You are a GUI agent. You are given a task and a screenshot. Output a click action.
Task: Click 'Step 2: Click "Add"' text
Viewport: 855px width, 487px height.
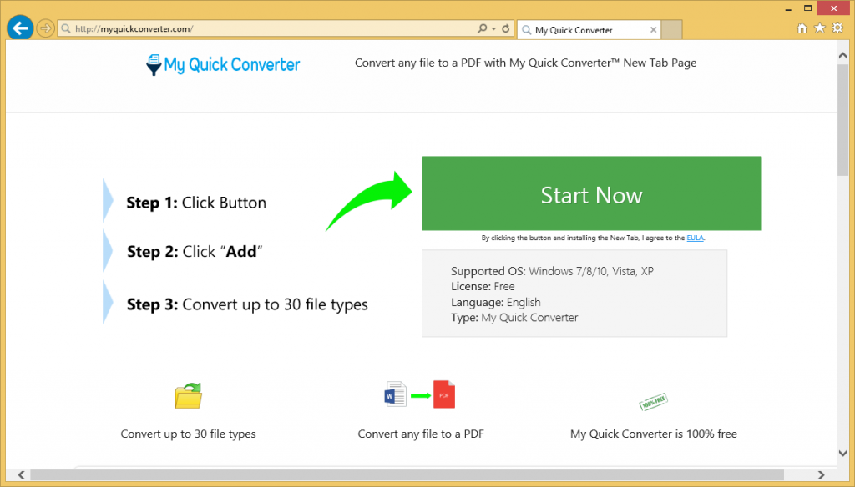195,252
